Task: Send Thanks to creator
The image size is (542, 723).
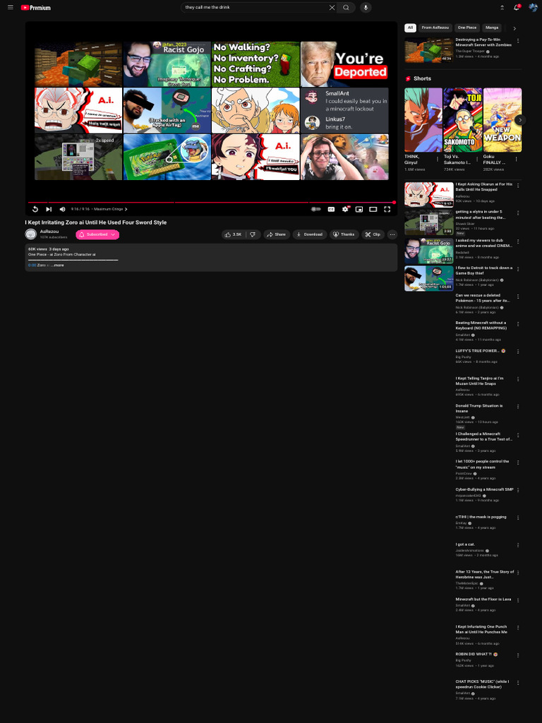Action: click(344, 234)
